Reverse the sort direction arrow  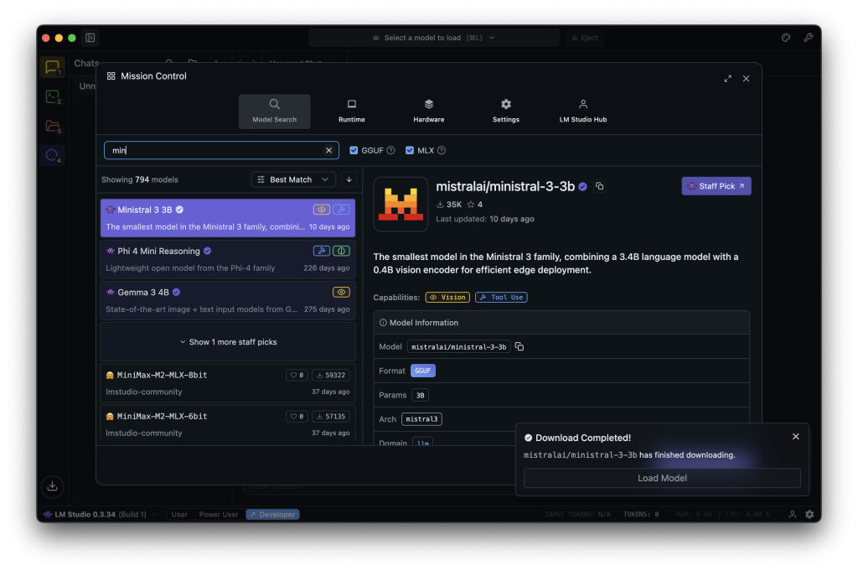(x=349, y=179)
